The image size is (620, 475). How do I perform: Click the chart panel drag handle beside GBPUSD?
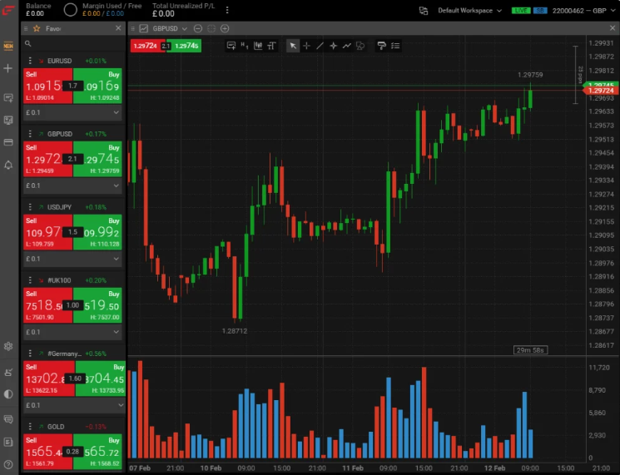click(x=133, y=28)
